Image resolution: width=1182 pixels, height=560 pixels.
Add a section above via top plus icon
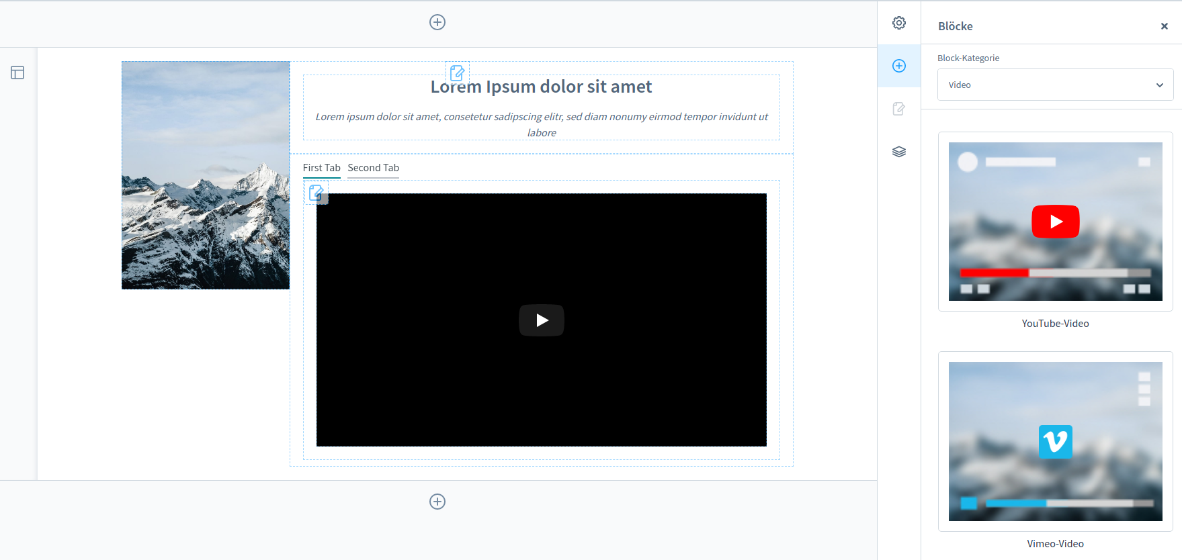[437, 22]
